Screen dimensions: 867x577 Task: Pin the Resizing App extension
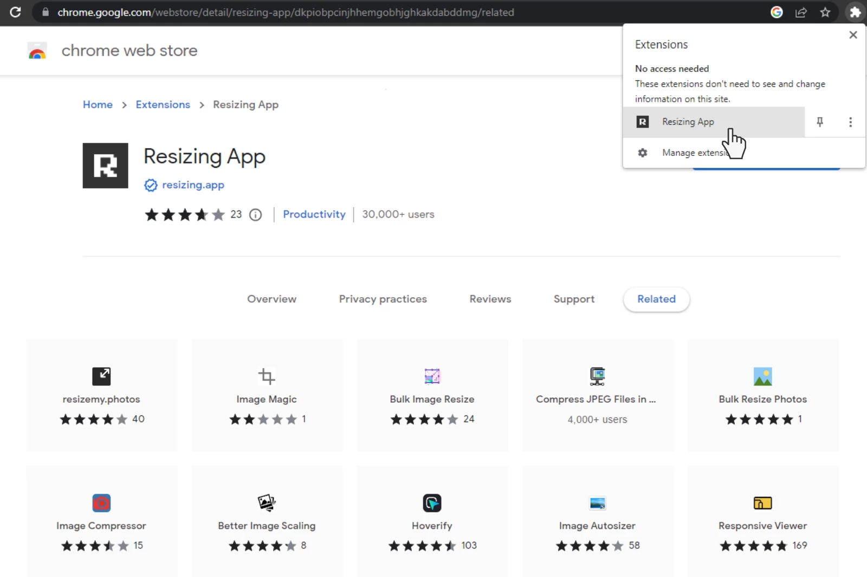pyautogui.click(x=820, y=122)
